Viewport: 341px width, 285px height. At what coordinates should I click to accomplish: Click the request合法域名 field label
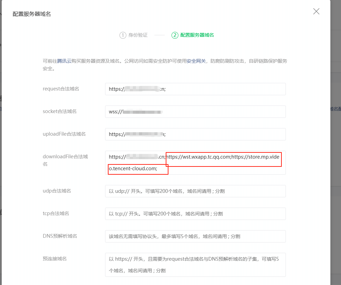click(x=61, y=89)
